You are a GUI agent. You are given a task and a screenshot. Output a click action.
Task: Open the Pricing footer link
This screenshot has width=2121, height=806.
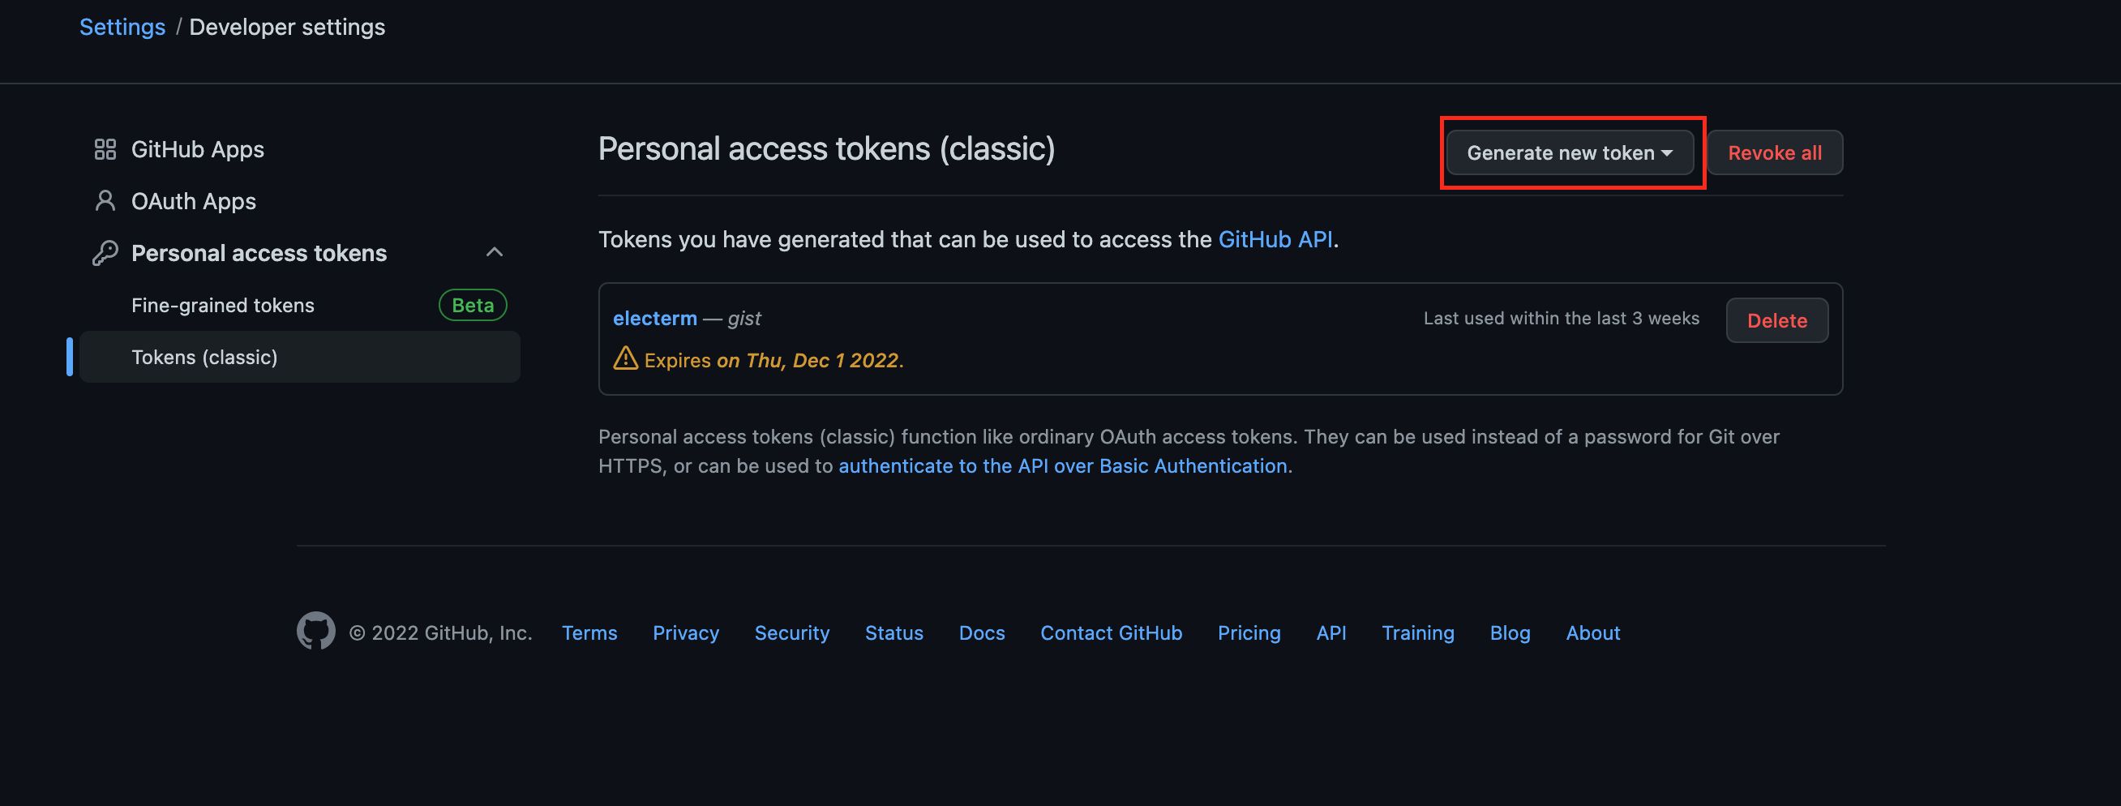pyautogui.click(x=1249, y=633)
